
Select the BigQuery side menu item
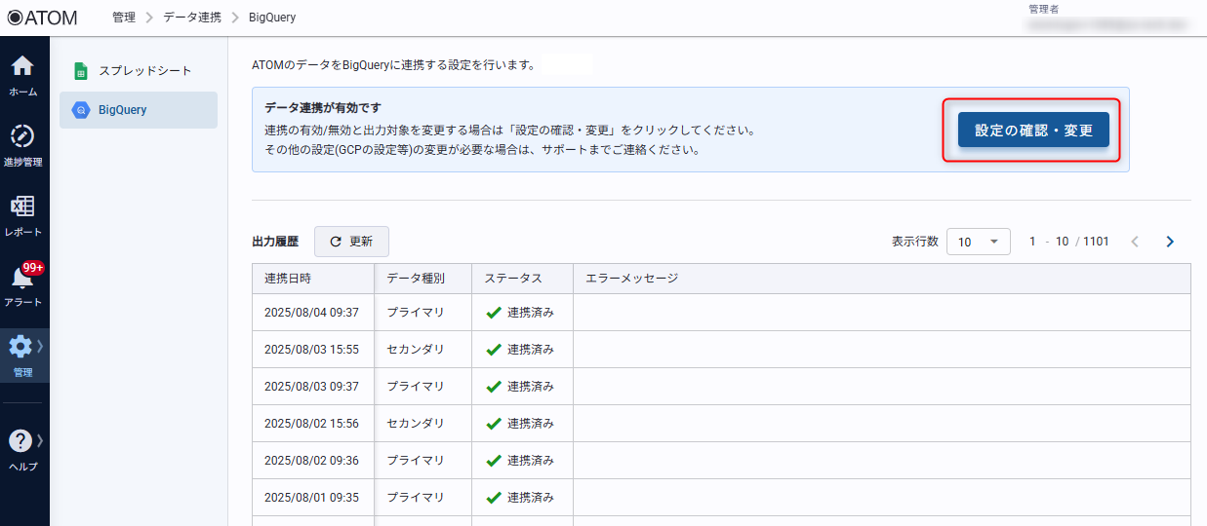click(x=138, y=110)
